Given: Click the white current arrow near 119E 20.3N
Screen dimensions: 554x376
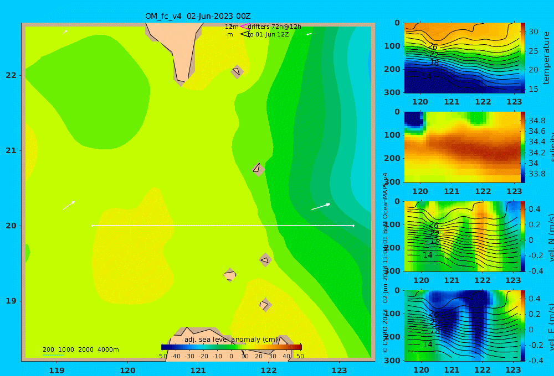Looking at the screenshot, I should 69,205.
